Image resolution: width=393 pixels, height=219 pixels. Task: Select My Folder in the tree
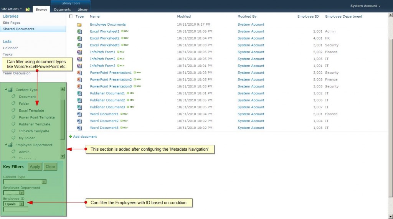pos(27,138)
